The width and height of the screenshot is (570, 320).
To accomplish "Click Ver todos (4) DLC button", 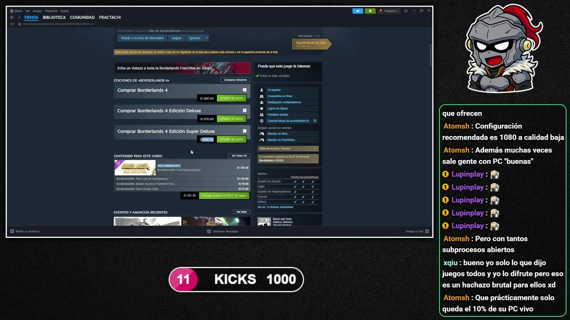I will 239,156.
